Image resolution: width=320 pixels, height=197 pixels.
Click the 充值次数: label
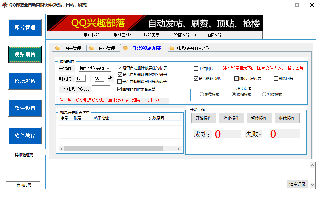[x=214, y=35]
